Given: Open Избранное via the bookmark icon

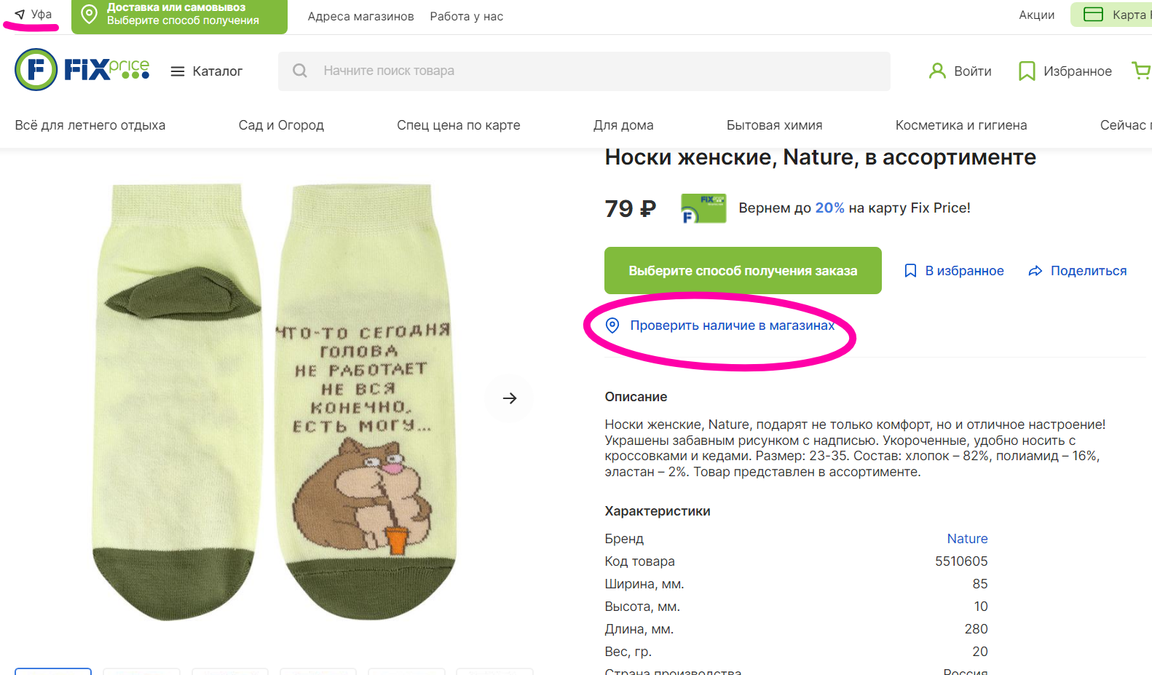Looking at the screenshot, I should [x=1027, y=71].
